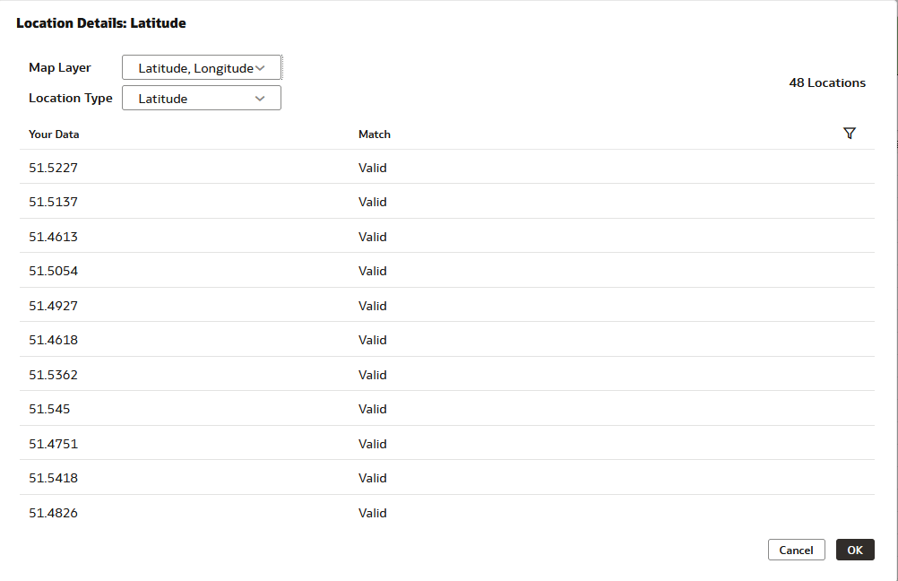Viewport: 898px width, 581px height.
Task: Select the row with latitude 51.5137
Action: pyautogui.click(x=53, y=202)
